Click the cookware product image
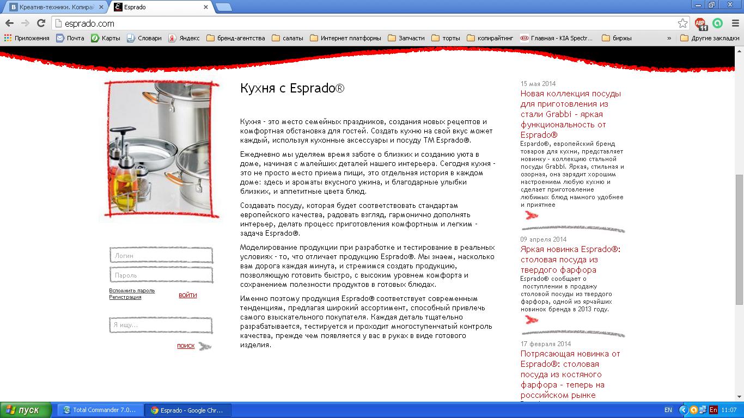 coord(161,150)
